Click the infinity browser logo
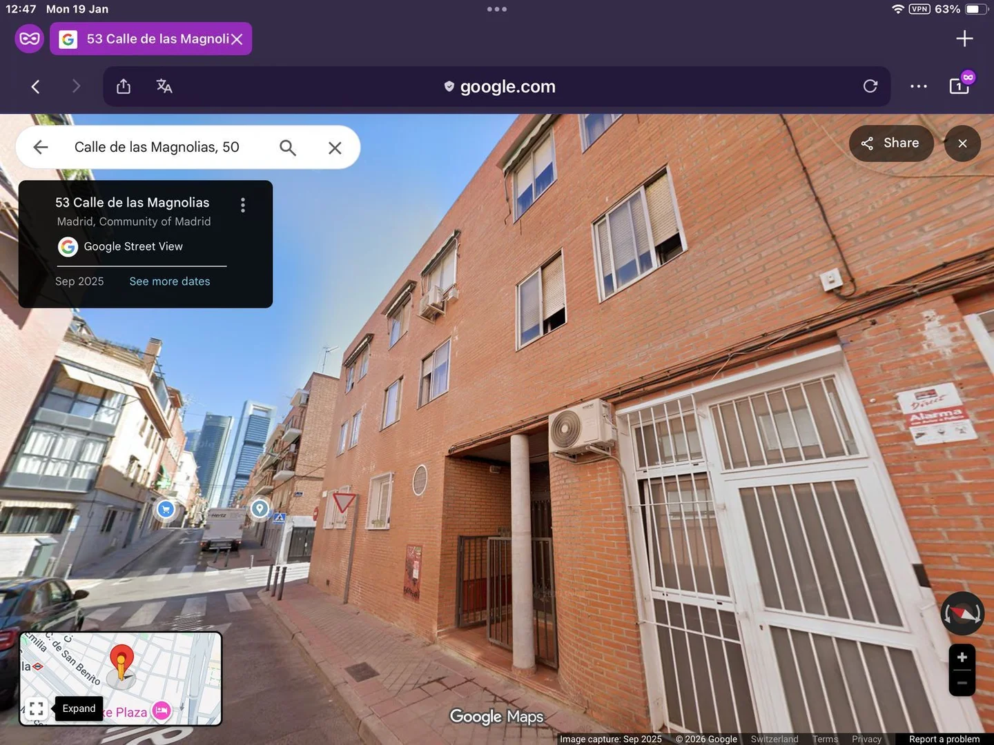 29,38
